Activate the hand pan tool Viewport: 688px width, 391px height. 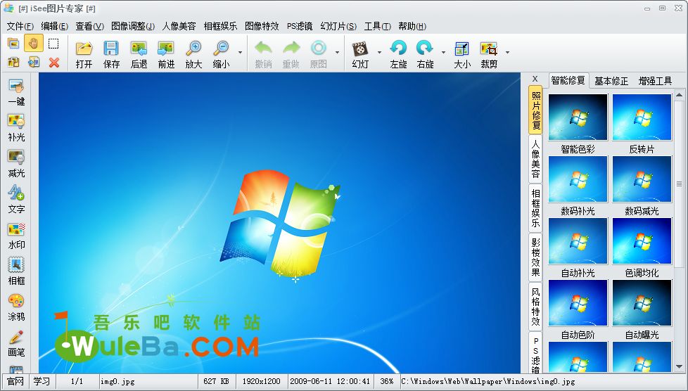34,43
